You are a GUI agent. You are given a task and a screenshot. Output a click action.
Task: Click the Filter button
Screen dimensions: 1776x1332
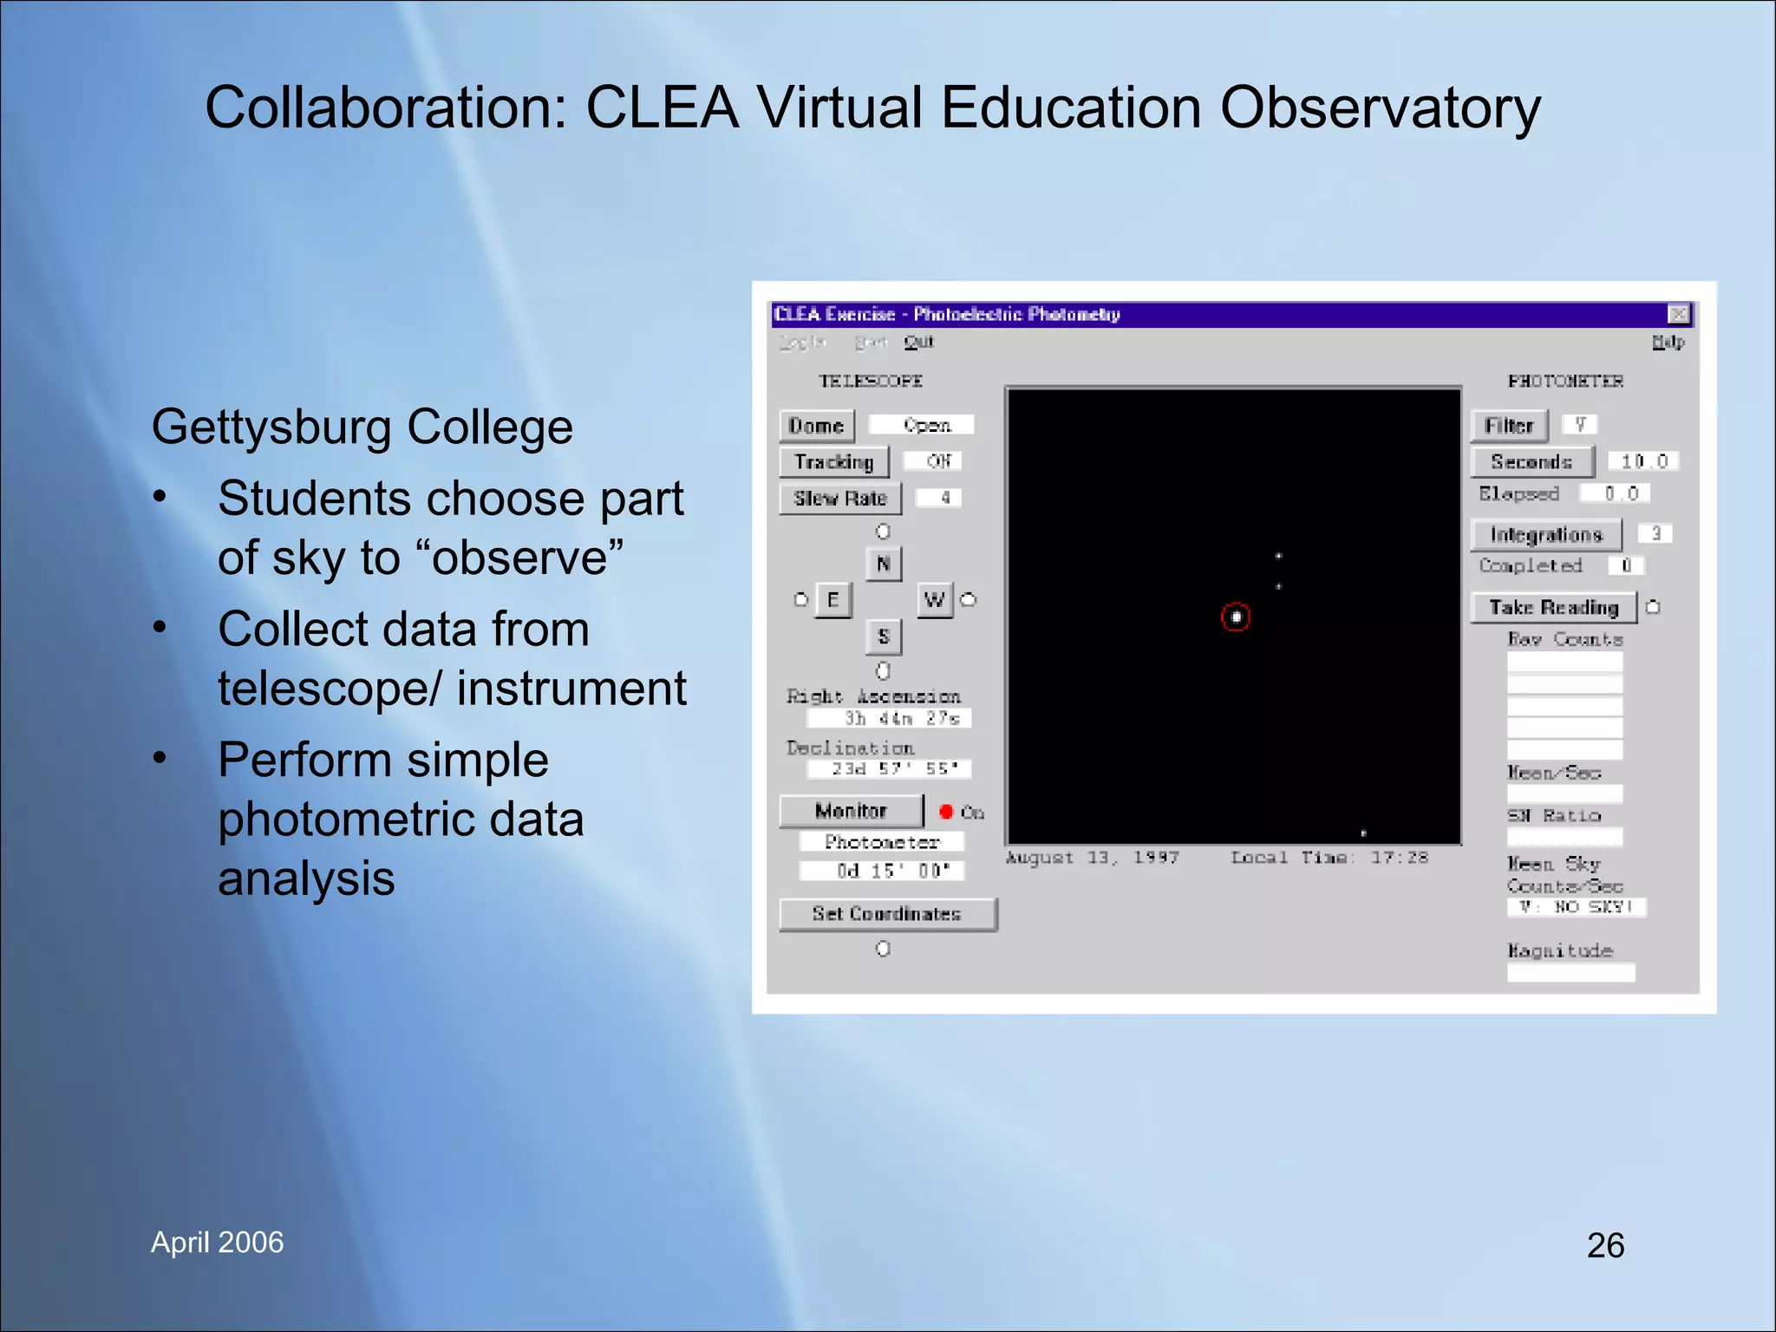tap(1510, 426)
